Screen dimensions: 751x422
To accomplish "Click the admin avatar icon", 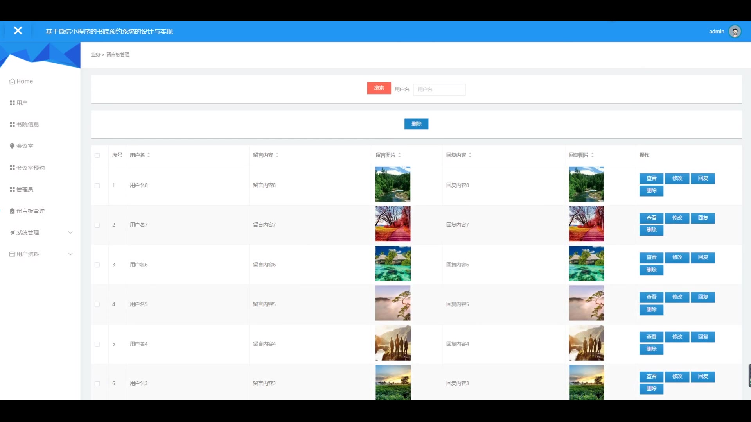I will coord(735,31).
